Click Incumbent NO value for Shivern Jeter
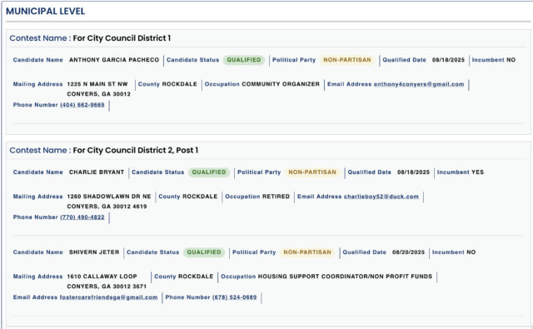533x329 pixels. point(471,252)
